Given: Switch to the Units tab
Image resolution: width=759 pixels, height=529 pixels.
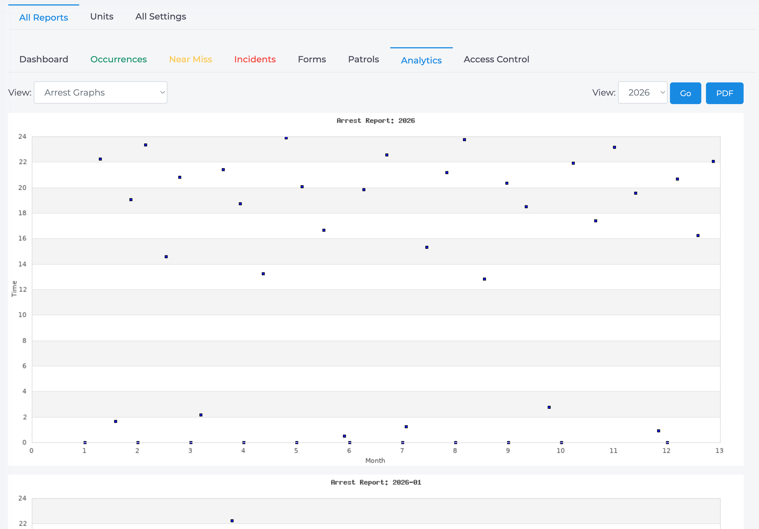Looking at the screenshot, I should 102,16.
